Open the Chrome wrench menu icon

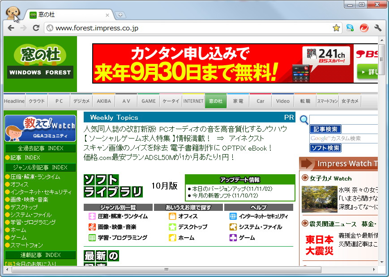(x=378, y=27)
